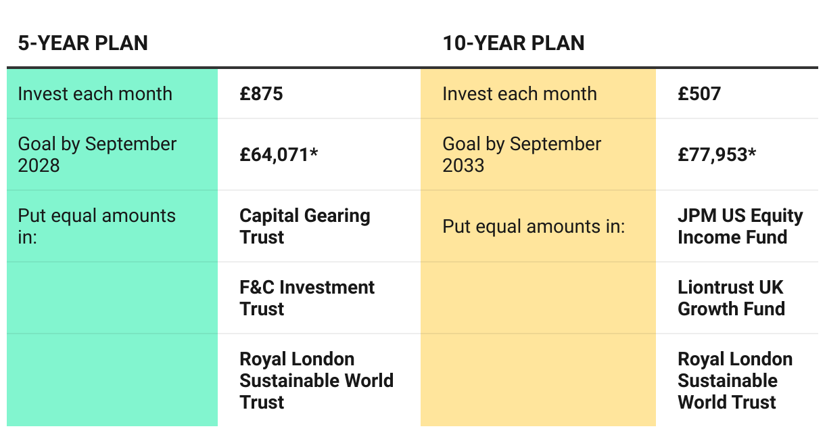Click green 'Put equal amounts in:' label
Image resolution: width=825 pixels, height=433 pixels.
tap(97, 227)
